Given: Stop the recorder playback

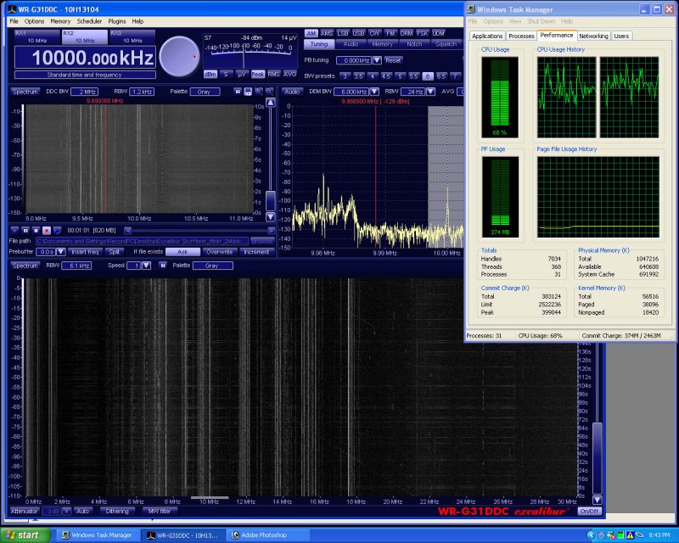Looking at the screenshot, I should point(36,231).
